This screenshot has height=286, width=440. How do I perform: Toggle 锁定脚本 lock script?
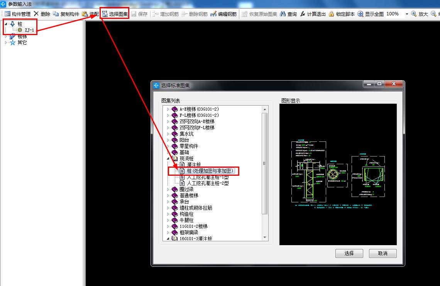pyautogui.click(x=342, y=14)
